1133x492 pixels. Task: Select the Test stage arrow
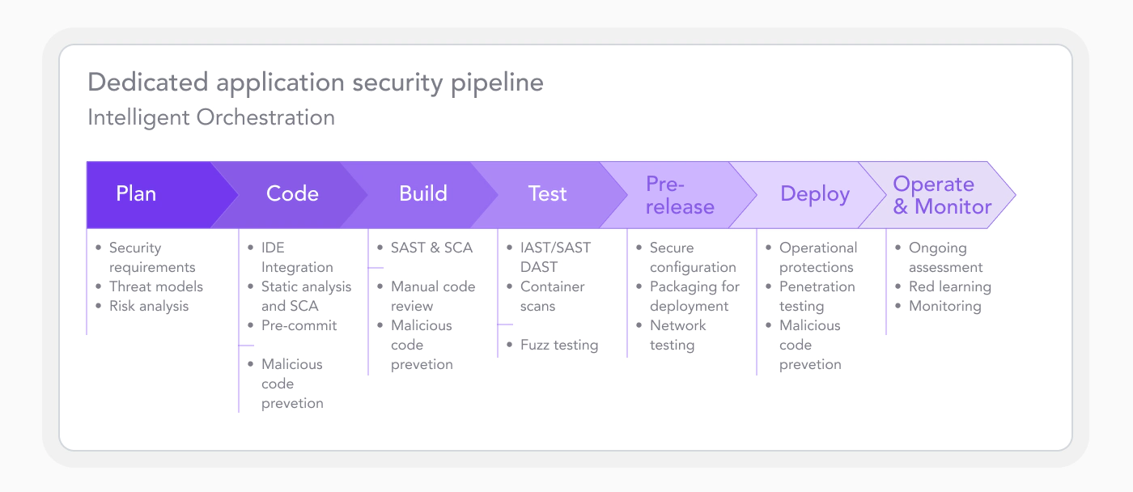(x=547, y=194)
